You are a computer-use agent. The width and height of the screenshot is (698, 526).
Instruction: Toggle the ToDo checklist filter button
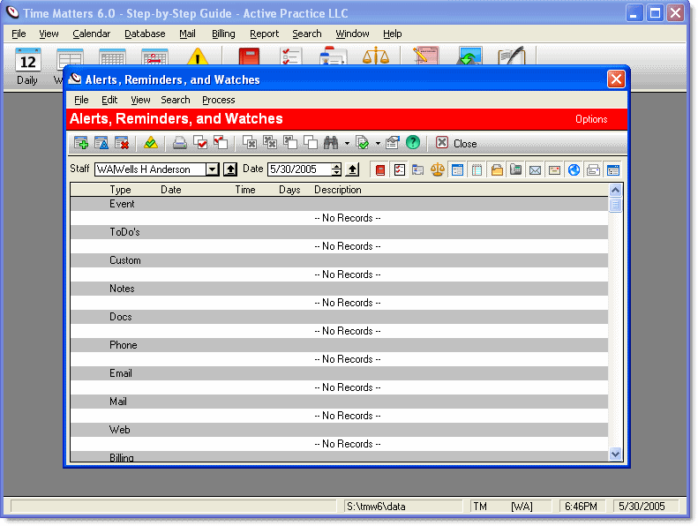point(400,169)
